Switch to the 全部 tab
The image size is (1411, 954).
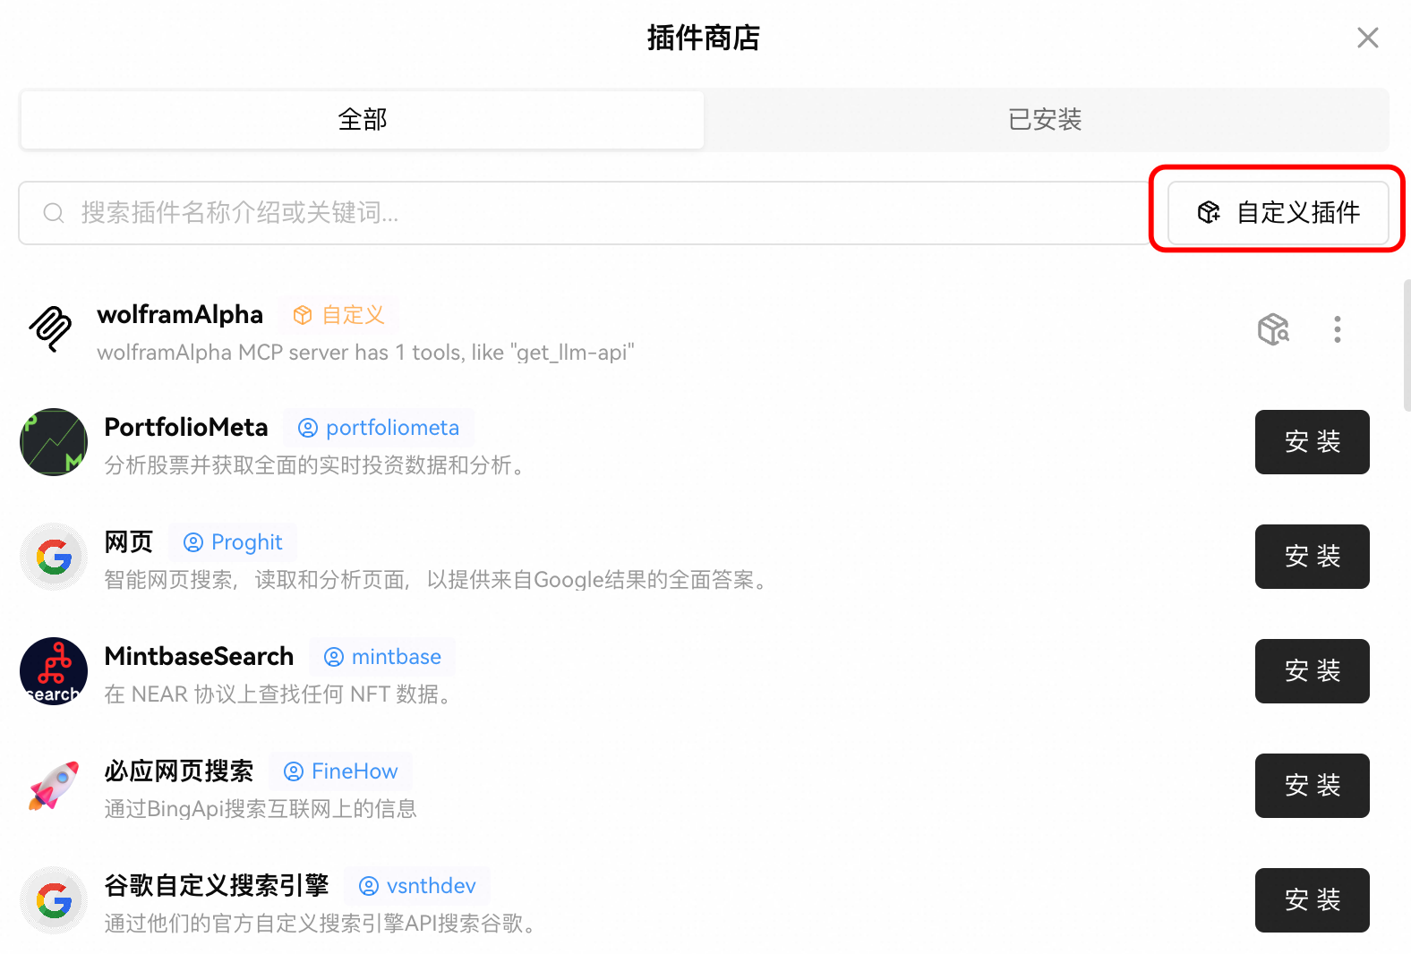point(362,120)
